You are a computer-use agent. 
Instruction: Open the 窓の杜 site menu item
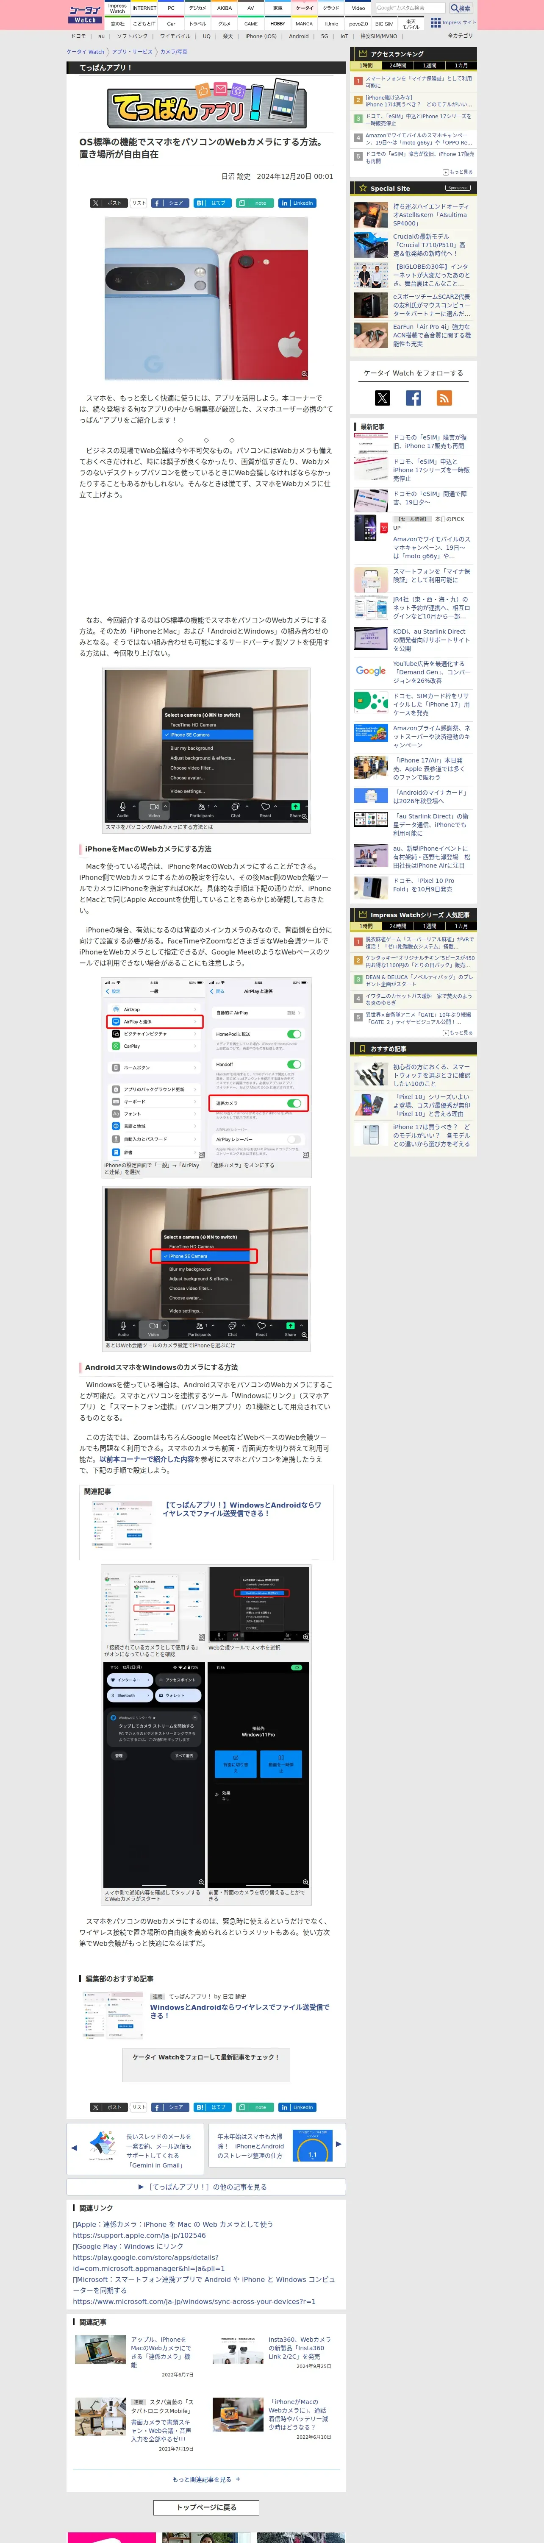point(117,23)
